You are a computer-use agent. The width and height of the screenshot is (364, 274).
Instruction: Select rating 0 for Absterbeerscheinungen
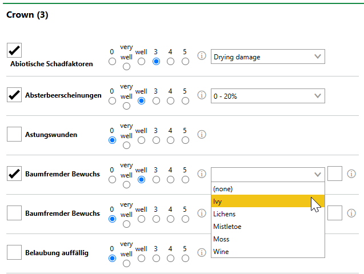coord(112,101)
